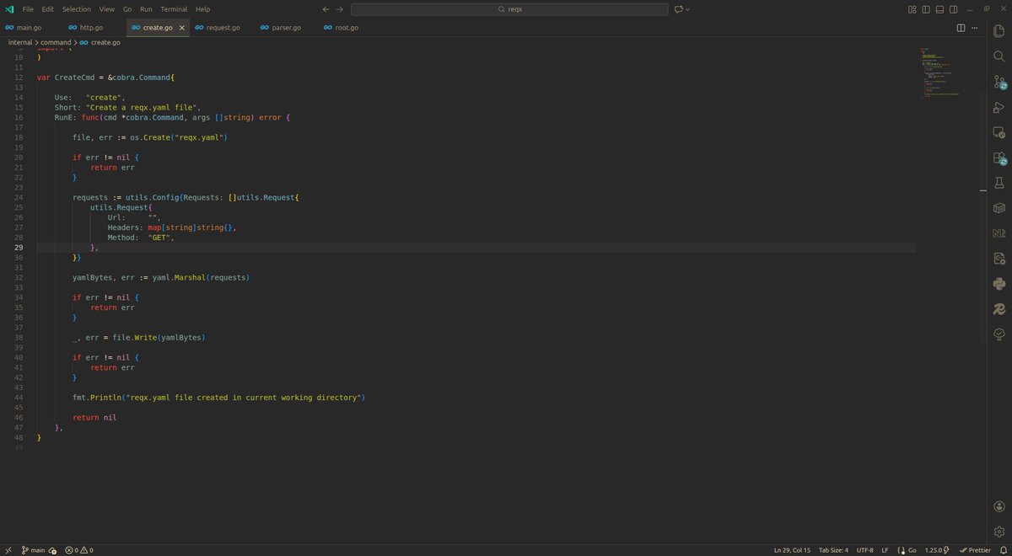
Task: Click the Go version 1.25.0 status item
Action: [938, 550]
